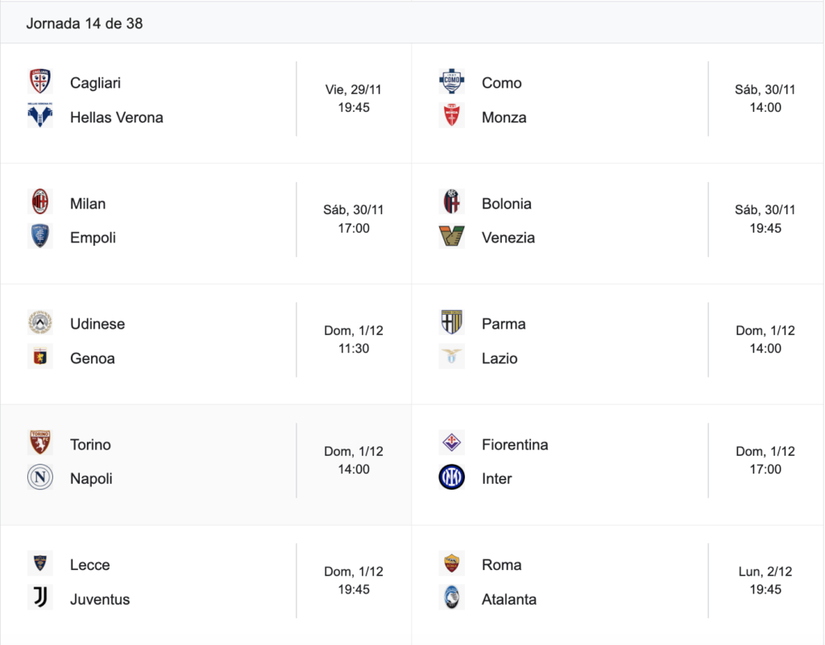Select the Parma shield icon
This screenshot has width=825, height=645.
[x=451, y=322]
